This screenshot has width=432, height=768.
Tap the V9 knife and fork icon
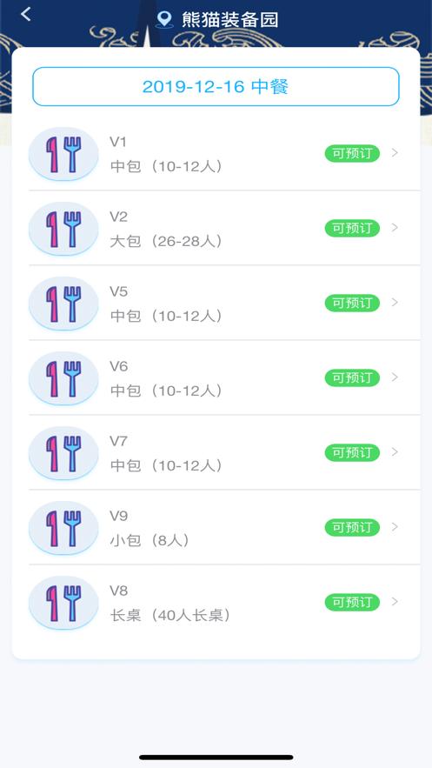[x=63, y=528]
